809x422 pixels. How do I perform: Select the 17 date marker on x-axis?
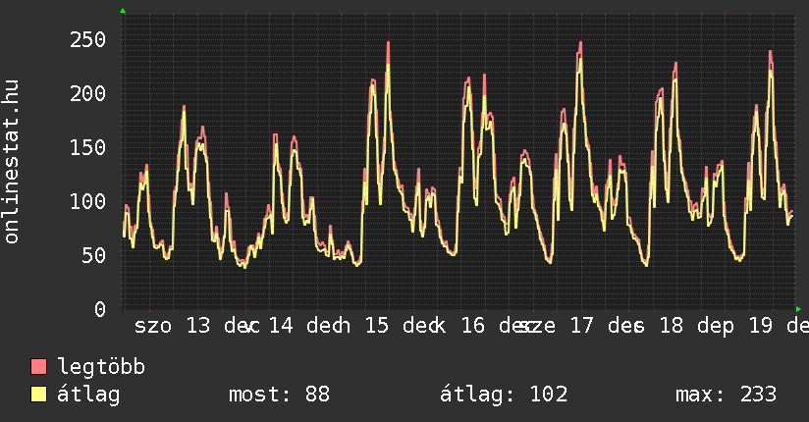pos(581,326)
